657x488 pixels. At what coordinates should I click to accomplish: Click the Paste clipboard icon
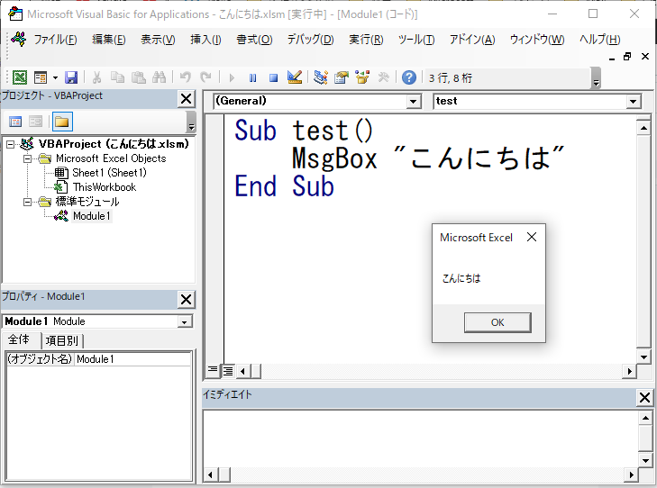(138, 77)
